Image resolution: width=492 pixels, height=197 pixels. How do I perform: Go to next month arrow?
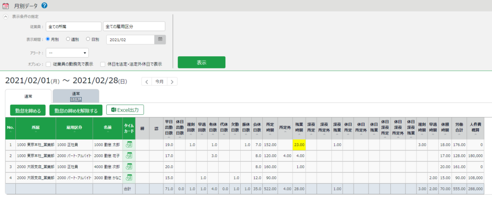click(x=172, y=82)
